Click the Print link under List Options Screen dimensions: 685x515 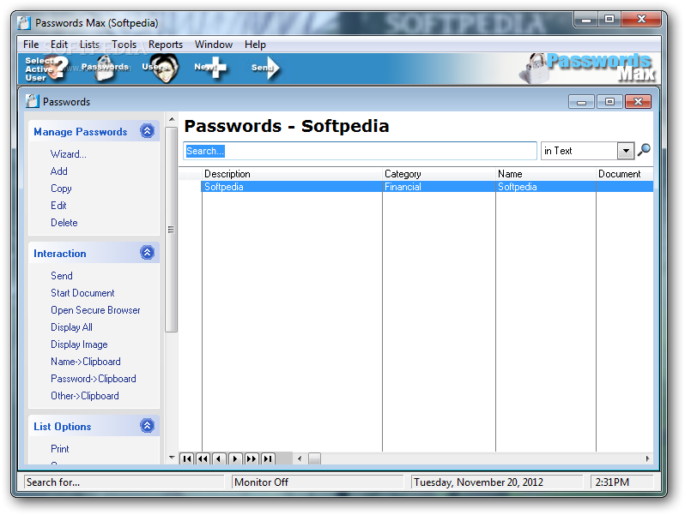coord(60,449)
